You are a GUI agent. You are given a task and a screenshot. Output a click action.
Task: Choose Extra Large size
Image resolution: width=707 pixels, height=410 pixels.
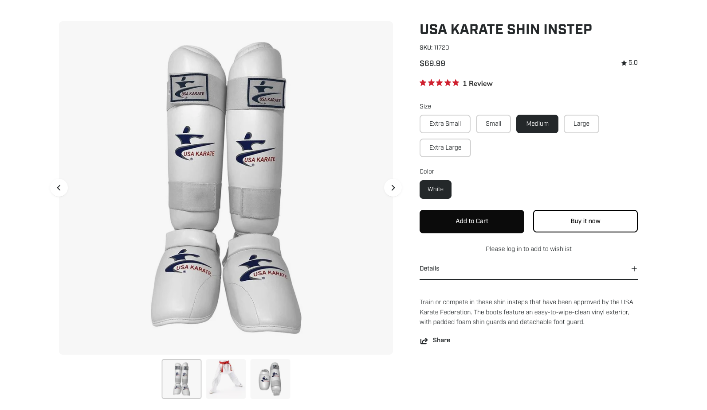click(445, 148)
